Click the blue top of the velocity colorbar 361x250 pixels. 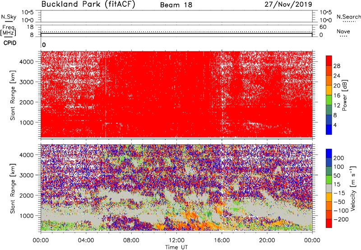pyautogui.click(x=329, y=153)
